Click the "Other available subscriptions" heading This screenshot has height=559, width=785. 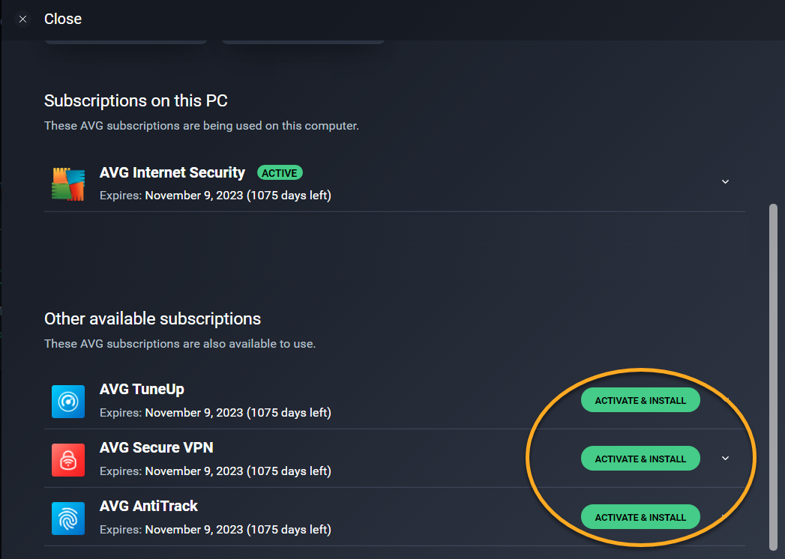153,318
